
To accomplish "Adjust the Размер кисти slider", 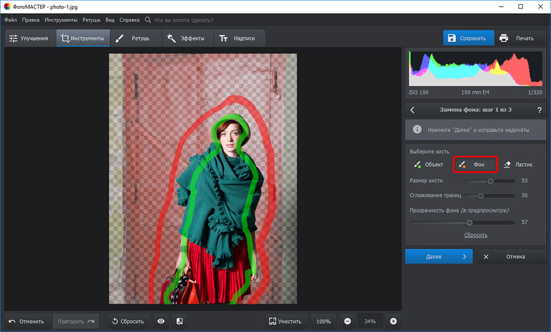I will click(x=489, y=181).
